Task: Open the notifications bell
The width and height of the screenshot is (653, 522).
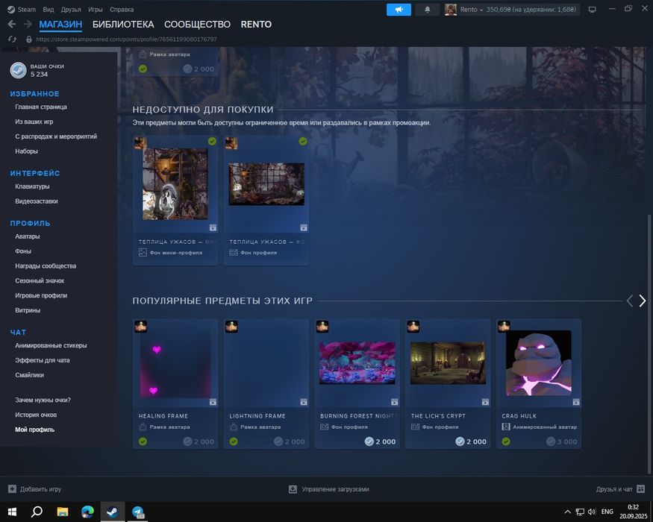Action: (428, 10)
